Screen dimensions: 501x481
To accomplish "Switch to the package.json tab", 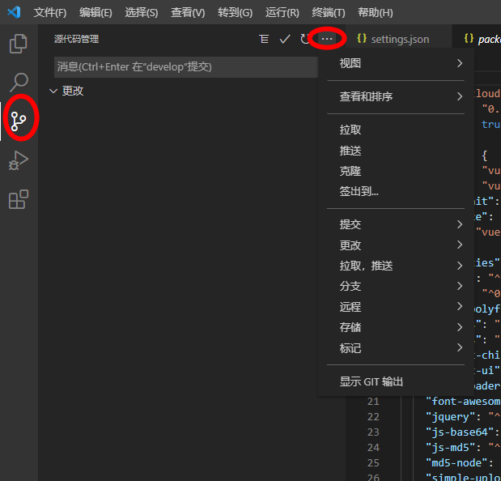I will pos(477,39).
